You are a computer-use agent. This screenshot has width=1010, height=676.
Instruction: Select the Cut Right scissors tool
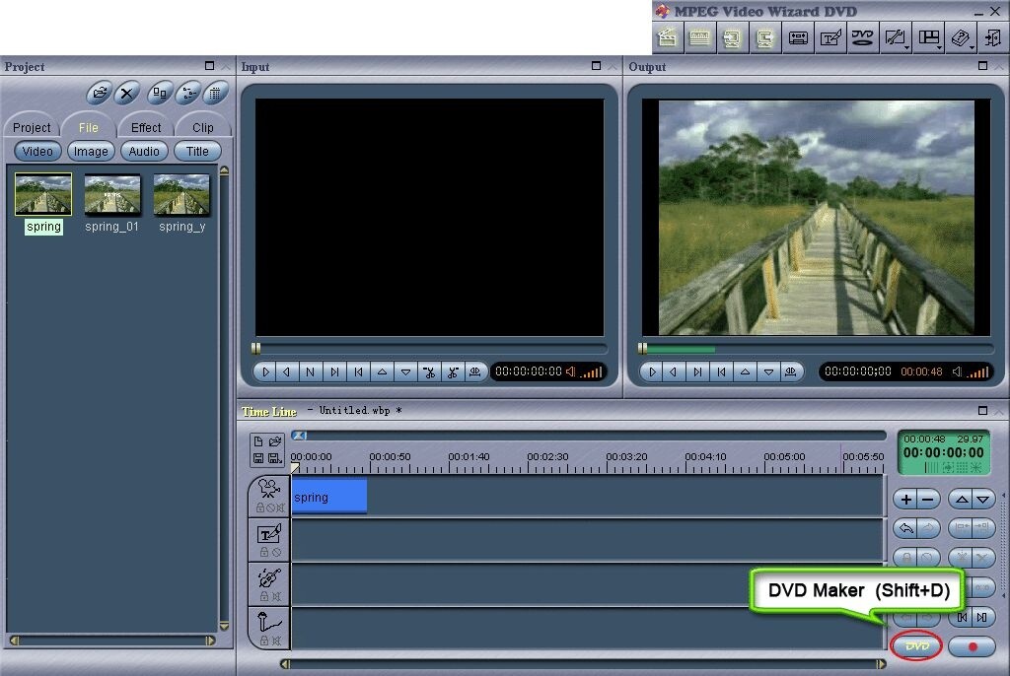coord(454,372)
